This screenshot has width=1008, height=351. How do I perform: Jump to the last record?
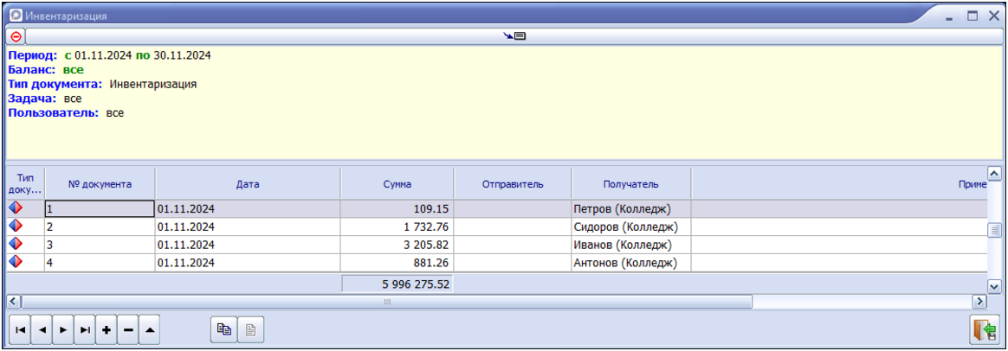point(85,330)
